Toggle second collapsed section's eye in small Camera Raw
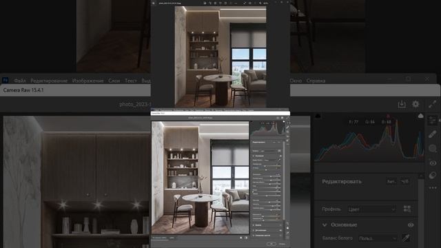 coord(280,230)
